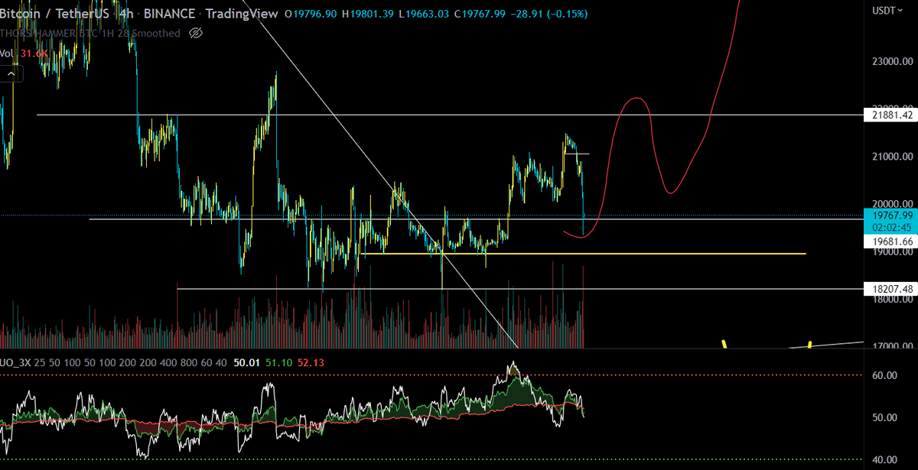Click the 21881.42 price label

(x=890, y=115)
